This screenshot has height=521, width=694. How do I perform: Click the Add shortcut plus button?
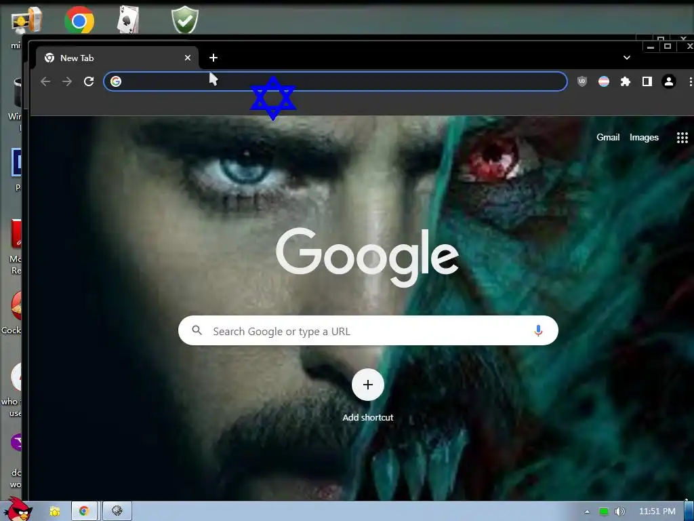[x=368, y=385]
